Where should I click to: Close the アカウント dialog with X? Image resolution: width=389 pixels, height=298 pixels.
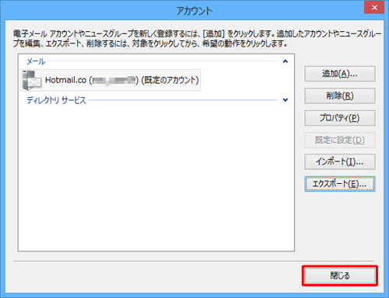click(374, 8)
